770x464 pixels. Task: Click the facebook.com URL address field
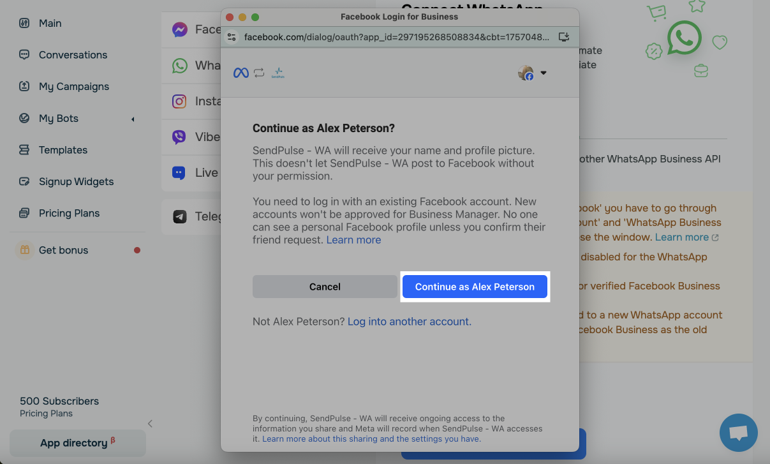tap(396, 37)
